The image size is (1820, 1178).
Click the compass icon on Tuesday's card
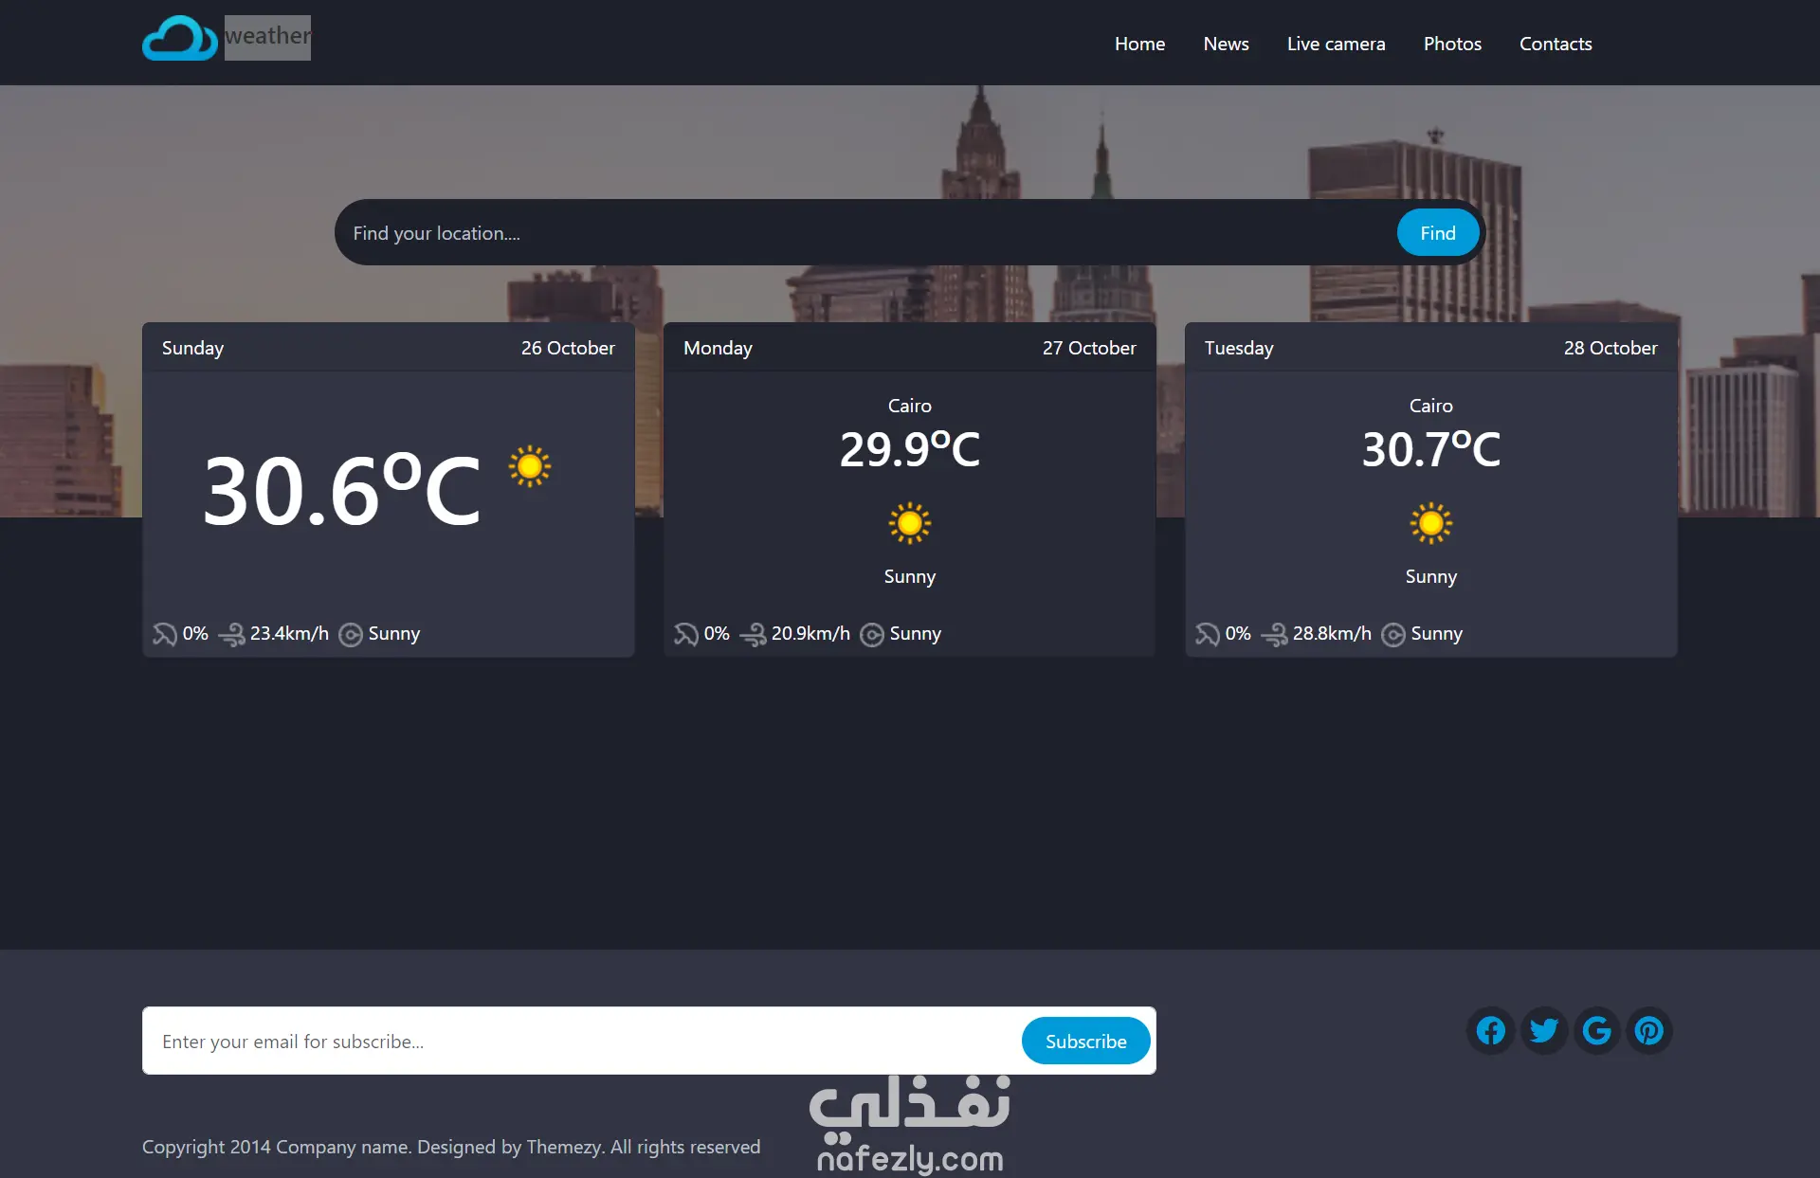pos(1392,634)
